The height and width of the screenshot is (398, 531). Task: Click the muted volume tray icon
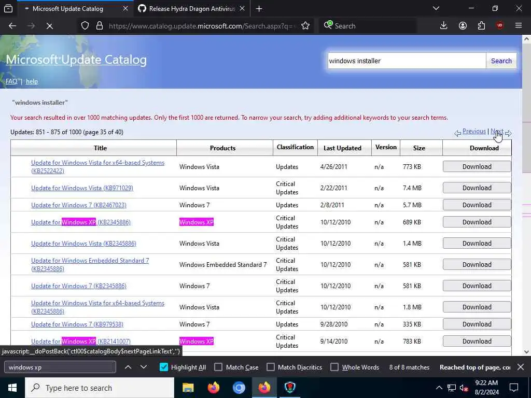[464, 388]
